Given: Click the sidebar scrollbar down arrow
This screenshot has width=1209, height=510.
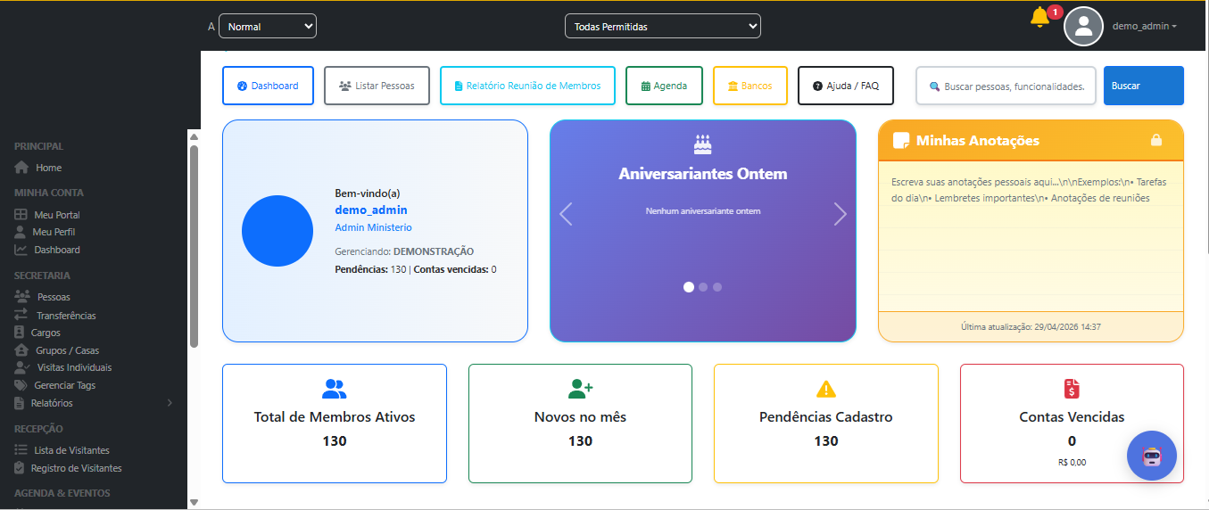Looking at the screenshot, I should (194, 503).
